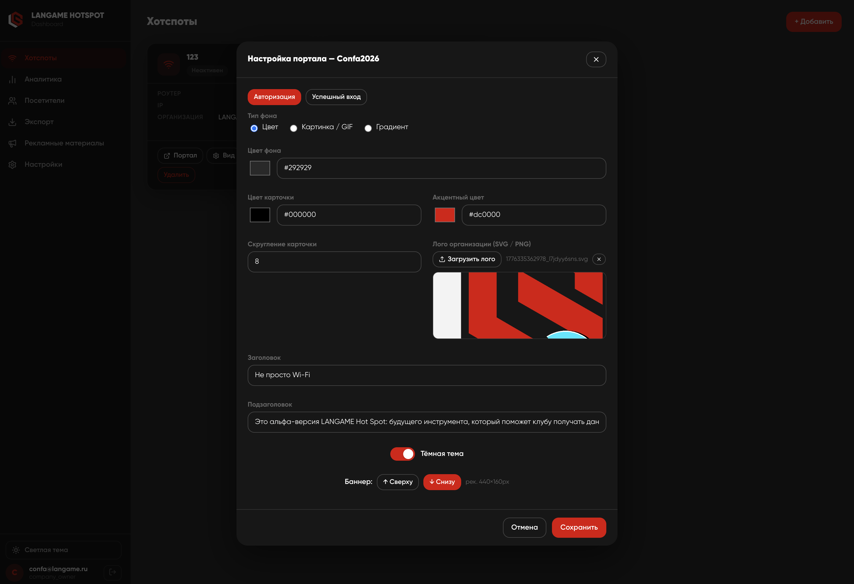The width and height of the screenshot is (854, 584).
Task: Click the Сохранить button
Action: point(579,527)
